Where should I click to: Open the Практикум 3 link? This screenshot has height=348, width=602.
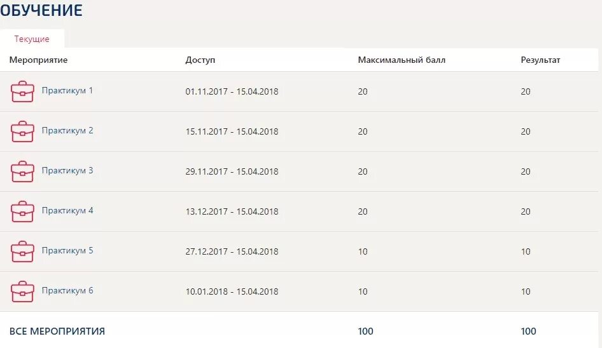[x=67, y=171]
